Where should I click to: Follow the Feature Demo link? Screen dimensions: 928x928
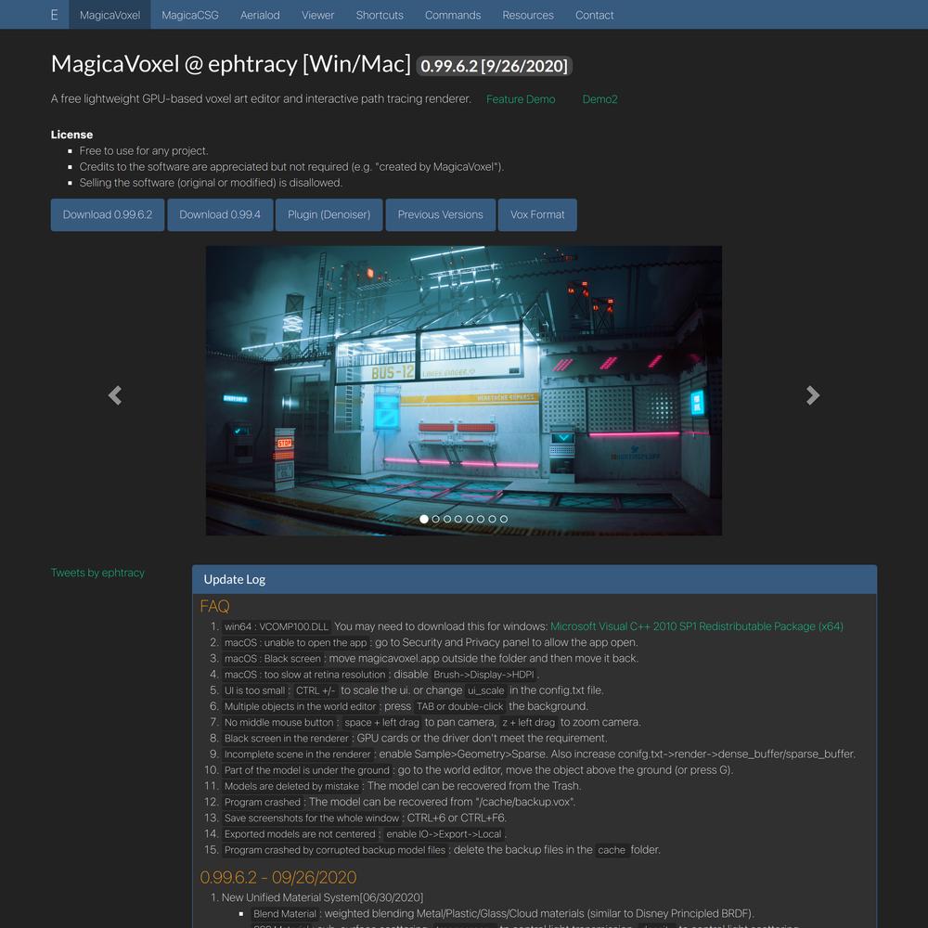click(x=521, y=99)
